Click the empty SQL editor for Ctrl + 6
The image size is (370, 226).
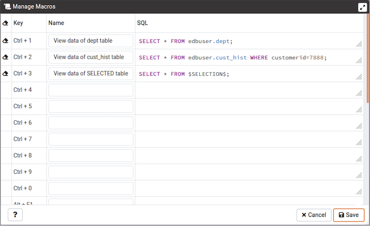(x=249, y=123)
